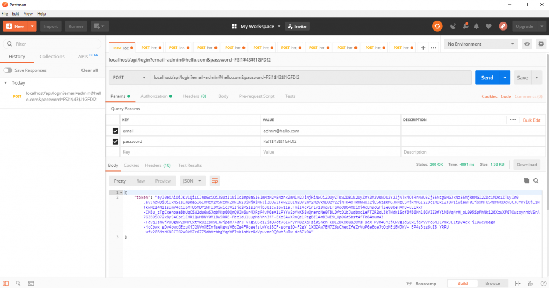Invite people to workspace

pos(297,26)
